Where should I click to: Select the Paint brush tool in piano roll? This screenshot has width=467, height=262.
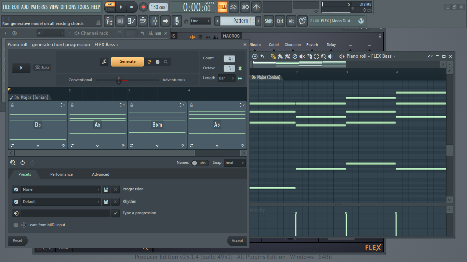(x=280, y=56)
